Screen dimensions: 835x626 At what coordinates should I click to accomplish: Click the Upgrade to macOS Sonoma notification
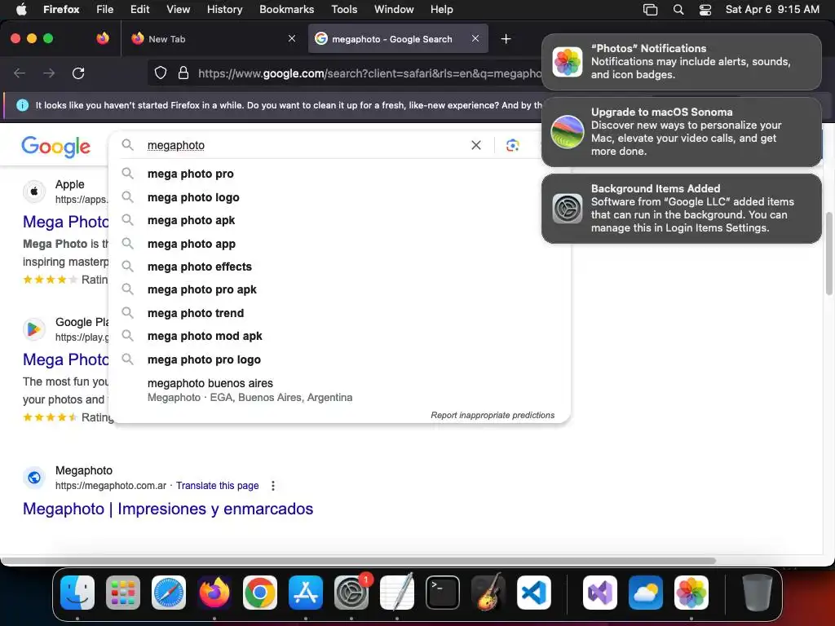tap(682, 131)
